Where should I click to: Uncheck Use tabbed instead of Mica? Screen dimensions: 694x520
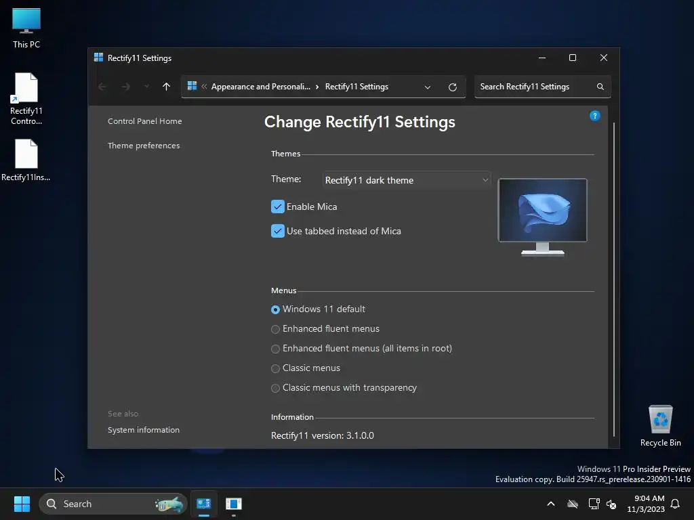point(277,231)
